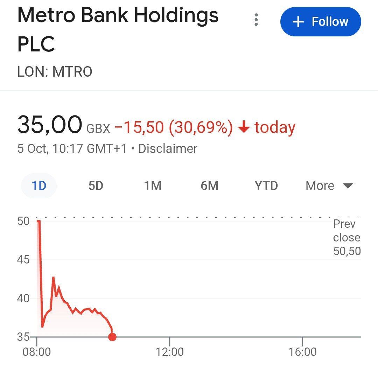378x365 pixels.
Task: Click the More dropdown arrow
Action: 348,185
